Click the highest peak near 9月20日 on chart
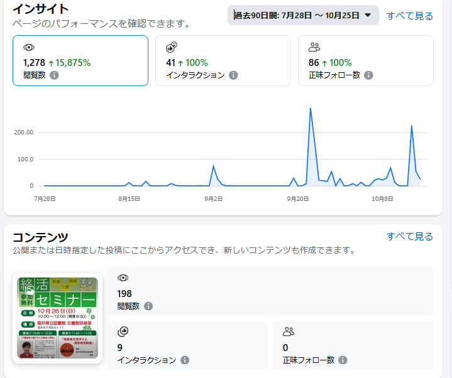This screenshot has width=452, height=378. point(311,109)
